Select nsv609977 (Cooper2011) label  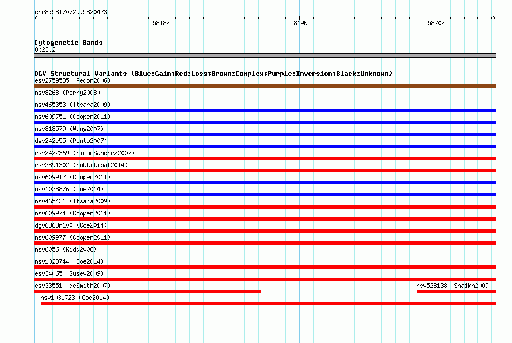tap(72, 237)
